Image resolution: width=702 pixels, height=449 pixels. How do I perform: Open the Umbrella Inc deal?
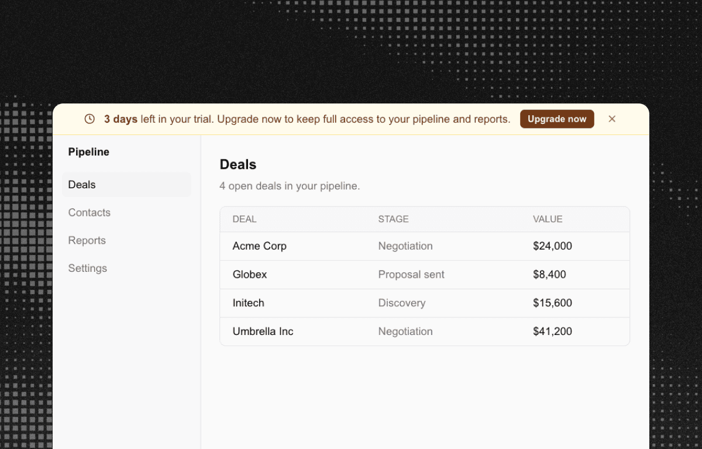425,331
